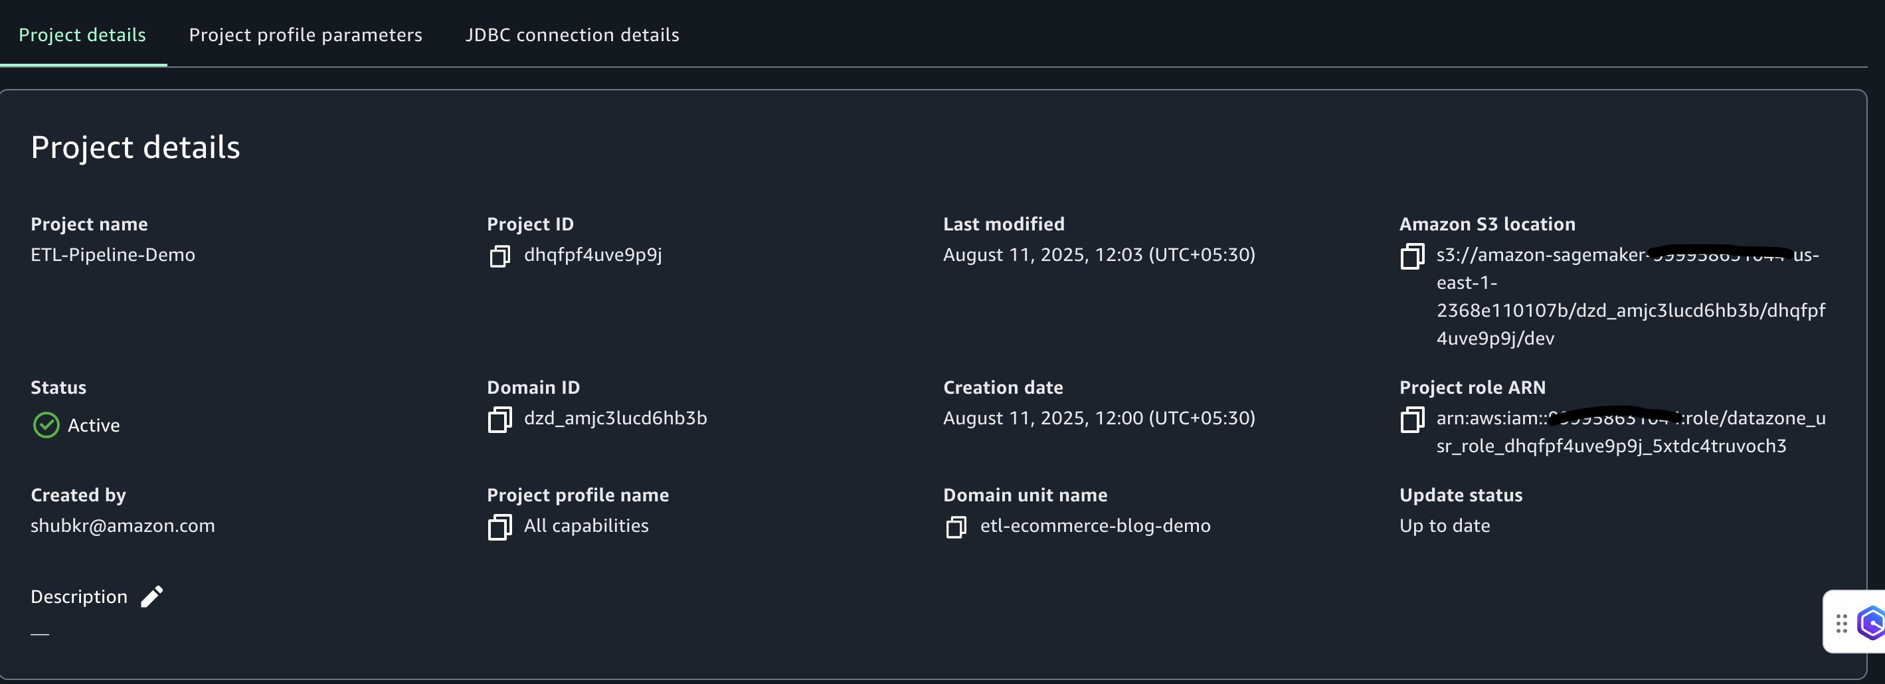Click the widget's dotted drag handle
This screenshot has height=684, width=1885.
click(x=1841, y=624)
